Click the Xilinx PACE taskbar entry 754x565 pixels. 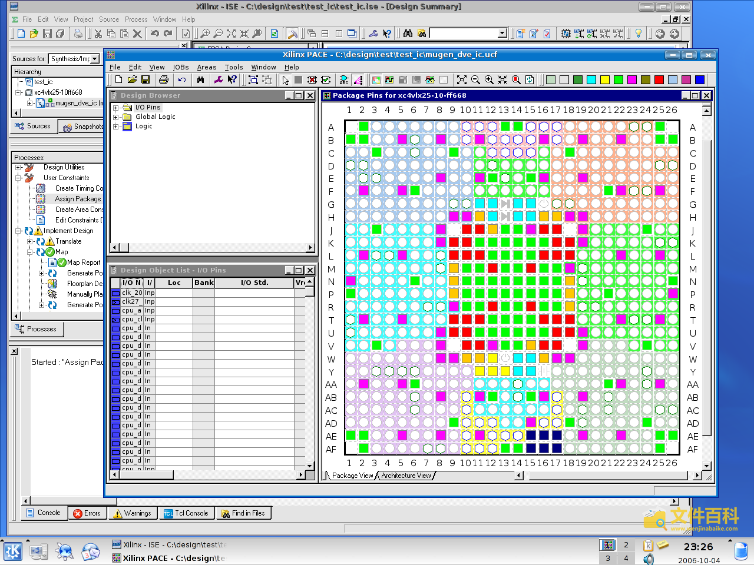point(168,558)
